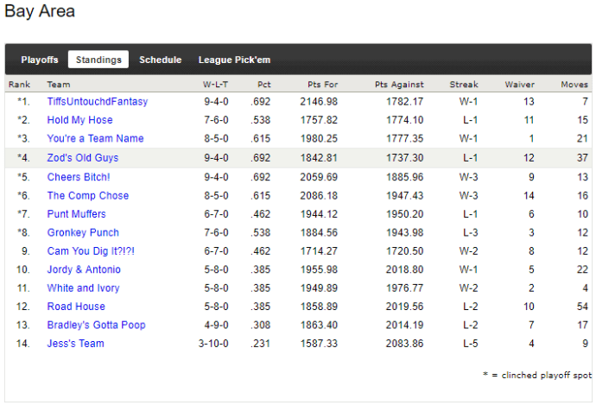Select Jess's Team link
This screenshot has width=596, height=405.
[75, 344]
